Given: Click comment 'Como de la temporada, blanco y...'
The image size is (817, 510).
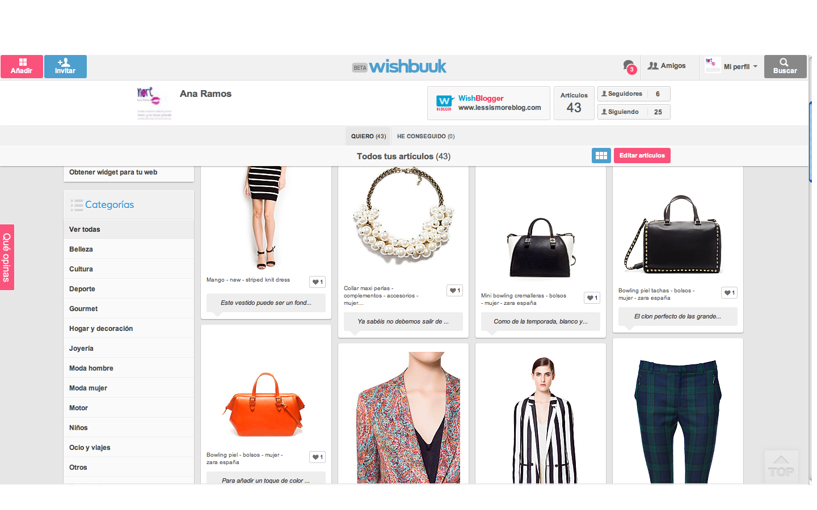Looking at the screenshot, I should [541, 321].
